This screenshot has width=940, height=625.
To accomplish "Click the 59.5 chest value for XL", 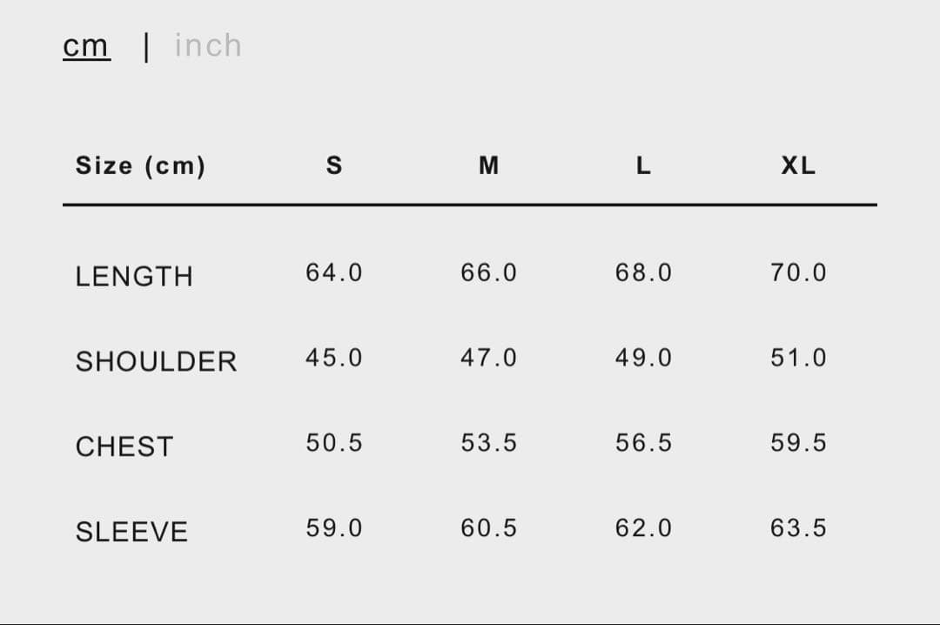I will 798,443.
